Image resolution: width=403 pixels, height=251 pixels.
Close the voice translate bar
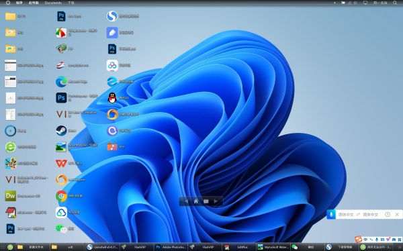pyautogui.click(x=397, y=214)
